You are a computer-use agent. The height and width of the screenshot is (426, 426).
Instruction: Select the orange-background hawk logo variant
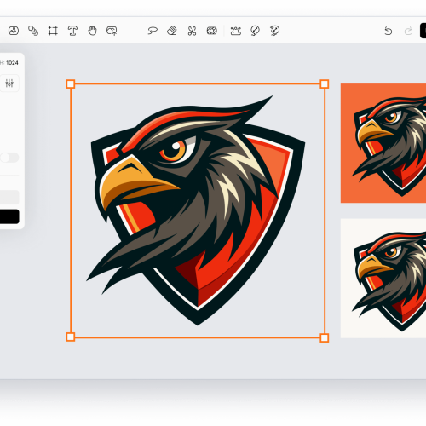383,143
